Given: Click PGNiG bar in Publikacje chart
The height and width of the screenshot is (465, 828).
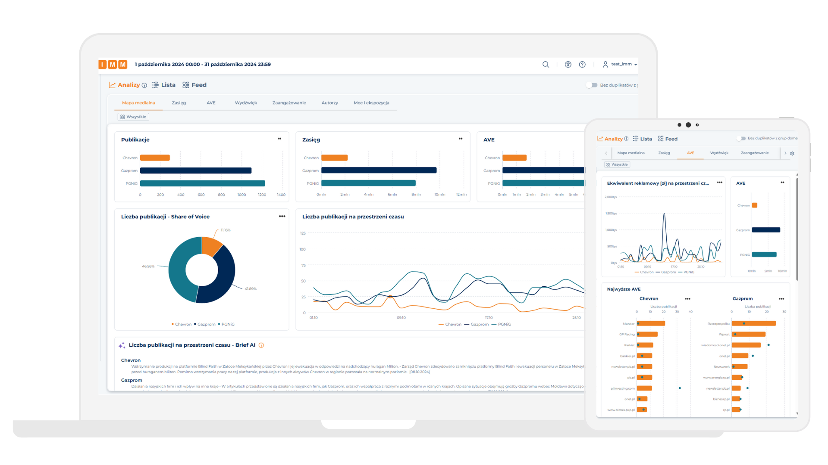Looking at the screenshot, I should 203,183.
